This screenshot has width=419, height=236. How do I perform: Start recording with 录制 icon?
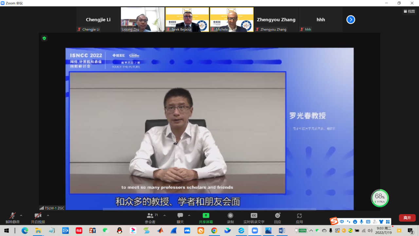230,217
